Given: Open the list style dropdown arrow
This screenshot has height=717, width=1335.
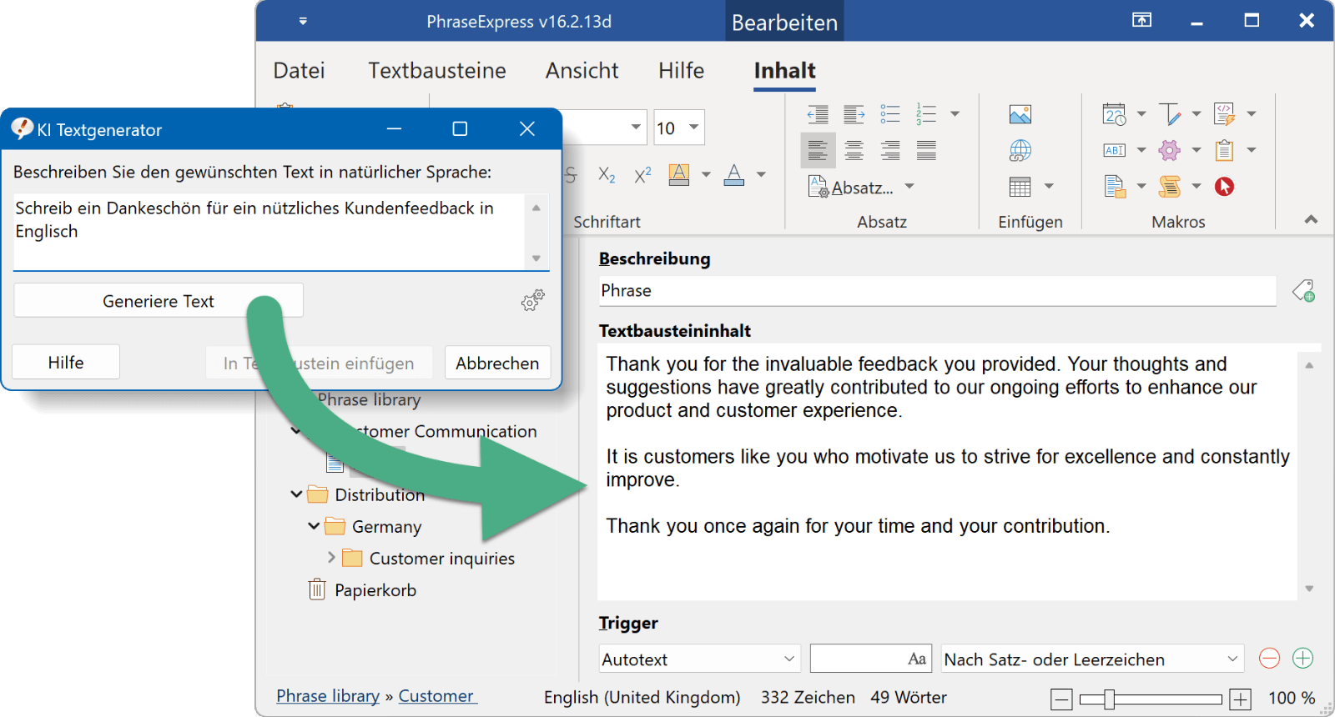Looking at the screenshot, I should pos(955,114).
